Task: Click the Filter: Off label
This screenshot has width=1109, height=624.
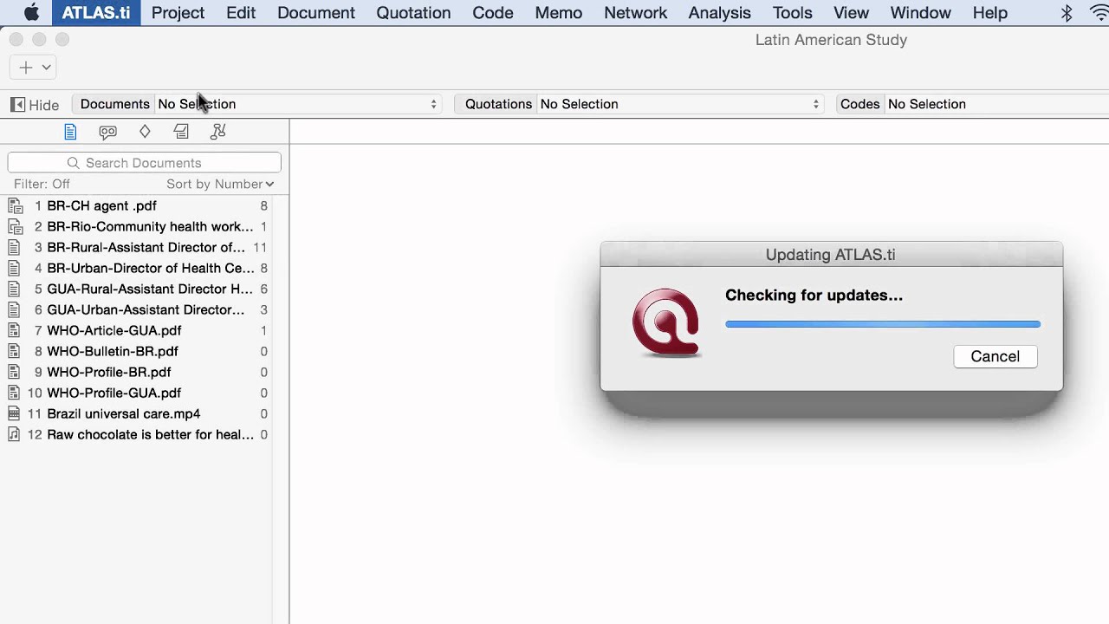Action: [x=42, y=184]
